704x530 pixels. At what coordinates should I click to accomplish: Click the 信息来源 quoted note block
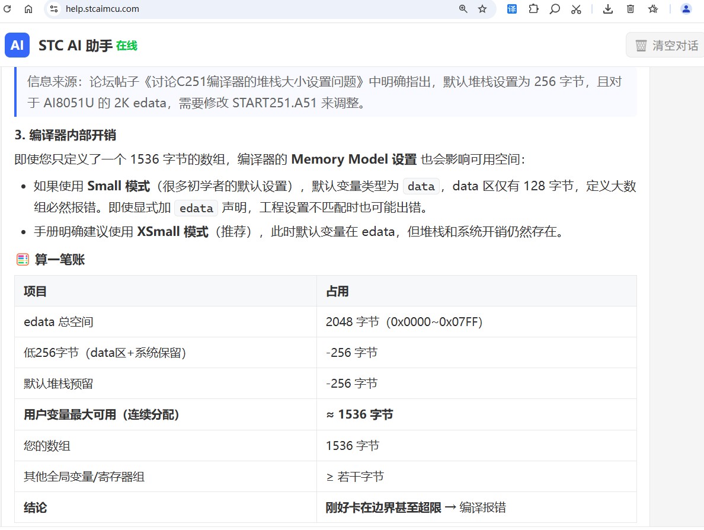pos(325,92)
